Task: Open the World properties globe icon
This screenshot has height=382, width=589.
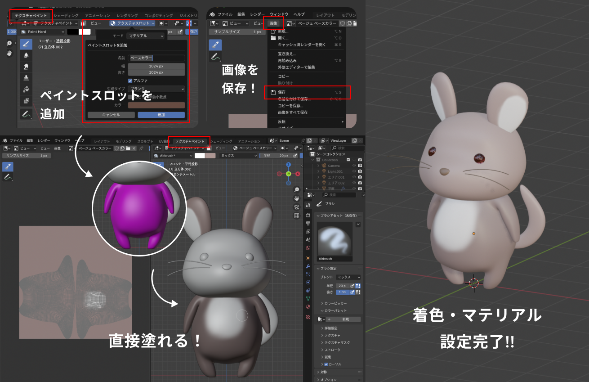Action: pyautogui.click(x=308, y=247)
